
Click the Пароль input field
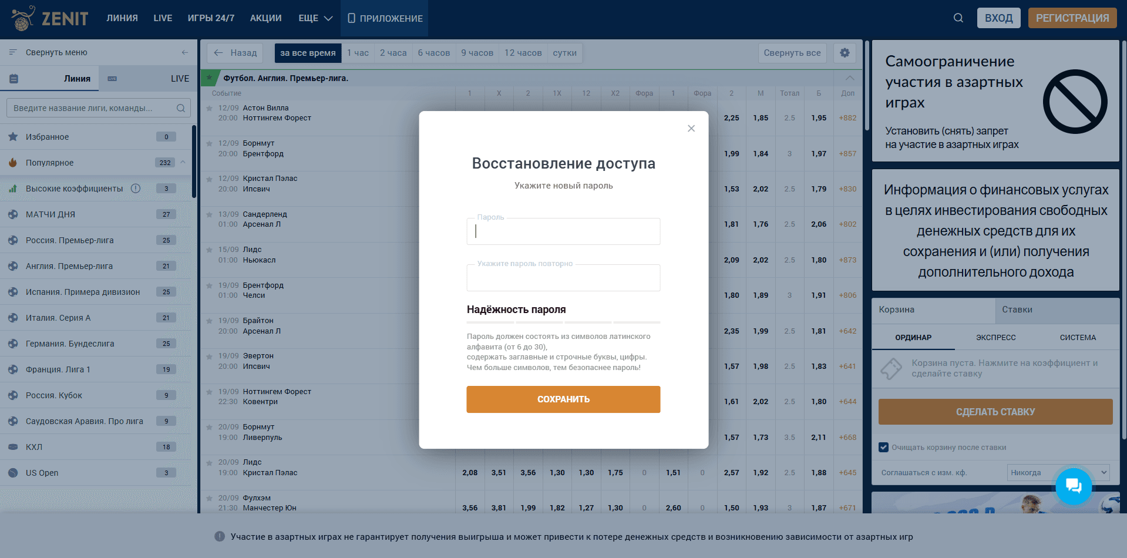(563, 231)
